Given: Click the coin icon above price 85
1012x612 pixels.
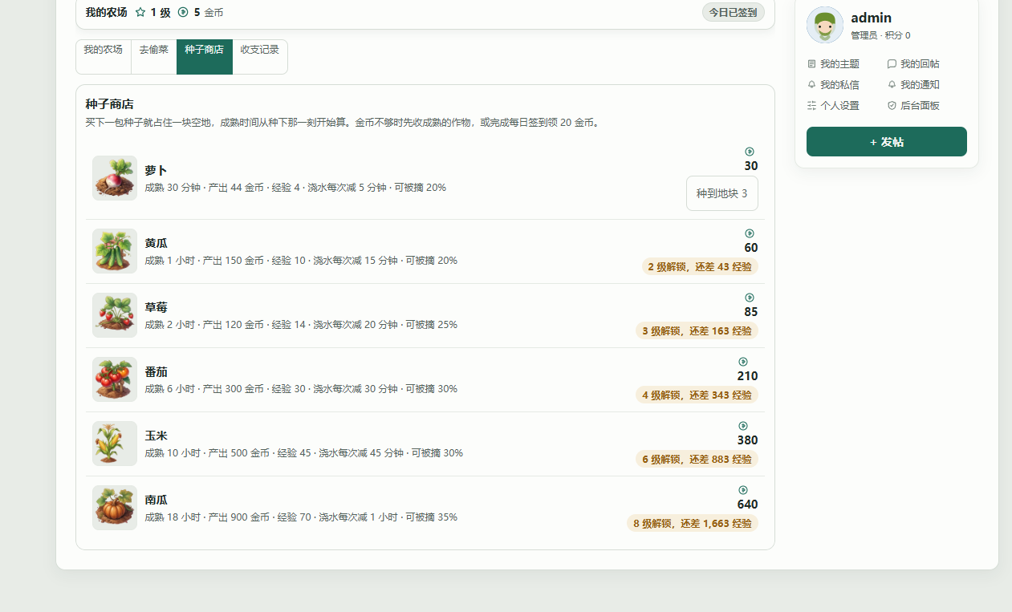Looking at the screenshot, I should click(x=750, y=298).
